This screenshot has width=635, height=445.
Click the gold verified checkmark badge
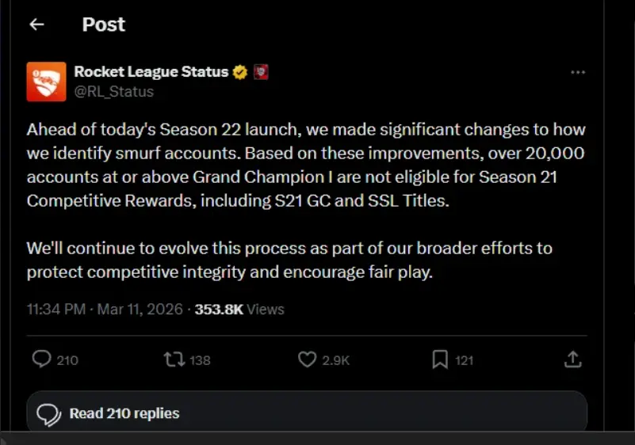(x=239, y=72)
